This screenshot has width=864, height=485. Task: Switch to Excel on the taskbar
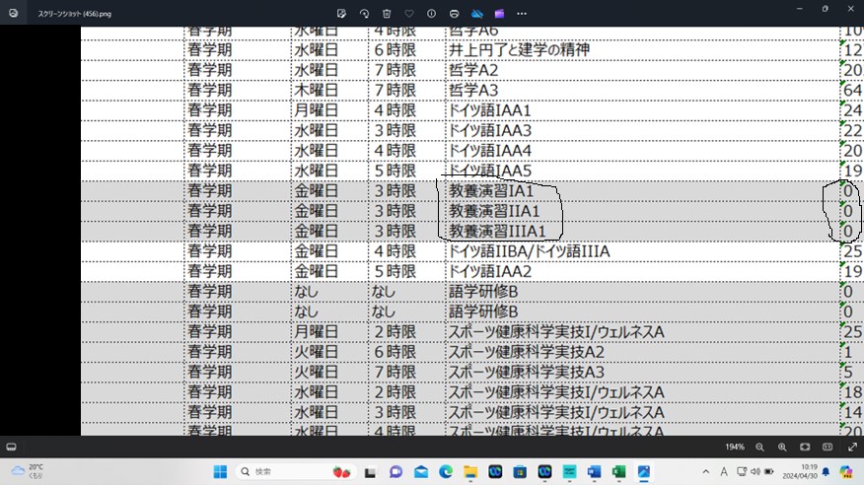point(618,472)
